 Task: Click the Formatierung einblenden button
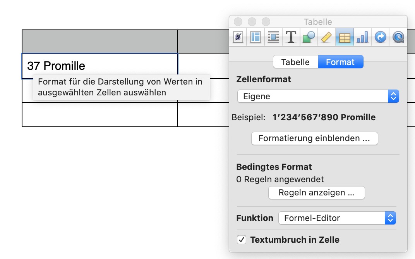pyautogui.click(x=314, y=138)
